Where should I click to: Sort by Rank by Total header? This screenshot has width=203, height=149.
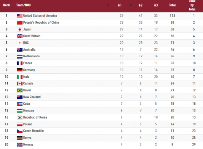coord(192,5)
